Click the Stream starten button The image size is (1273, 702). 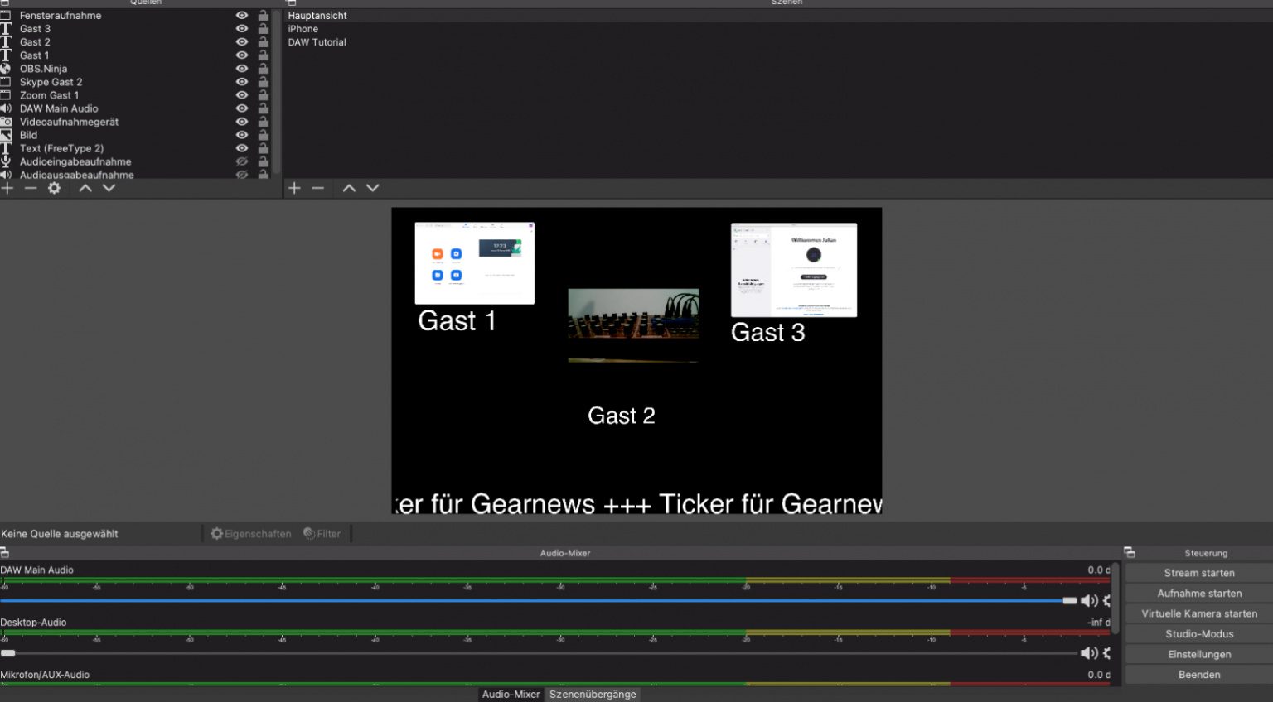pos(1198,573)
